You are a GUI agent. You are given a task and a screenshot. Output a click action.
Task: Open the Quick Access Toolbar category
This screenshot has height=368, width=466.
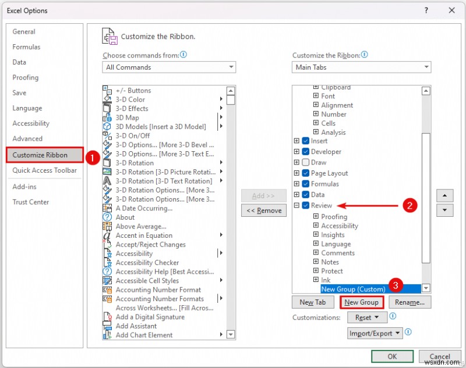point(45,170)
